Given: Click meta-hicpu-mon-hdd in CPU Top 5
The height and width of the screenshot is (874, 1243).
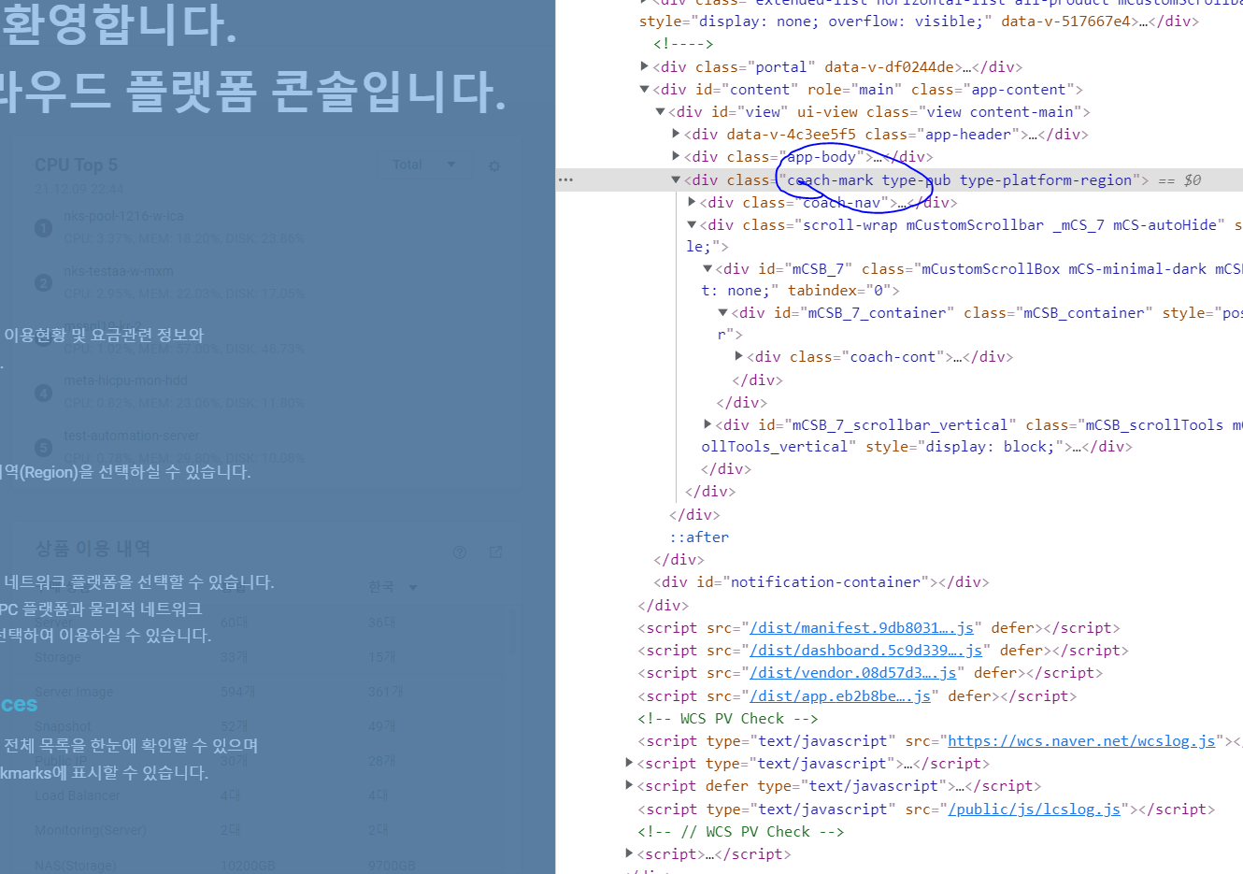Looking at the screenshot, I should 125,380.
